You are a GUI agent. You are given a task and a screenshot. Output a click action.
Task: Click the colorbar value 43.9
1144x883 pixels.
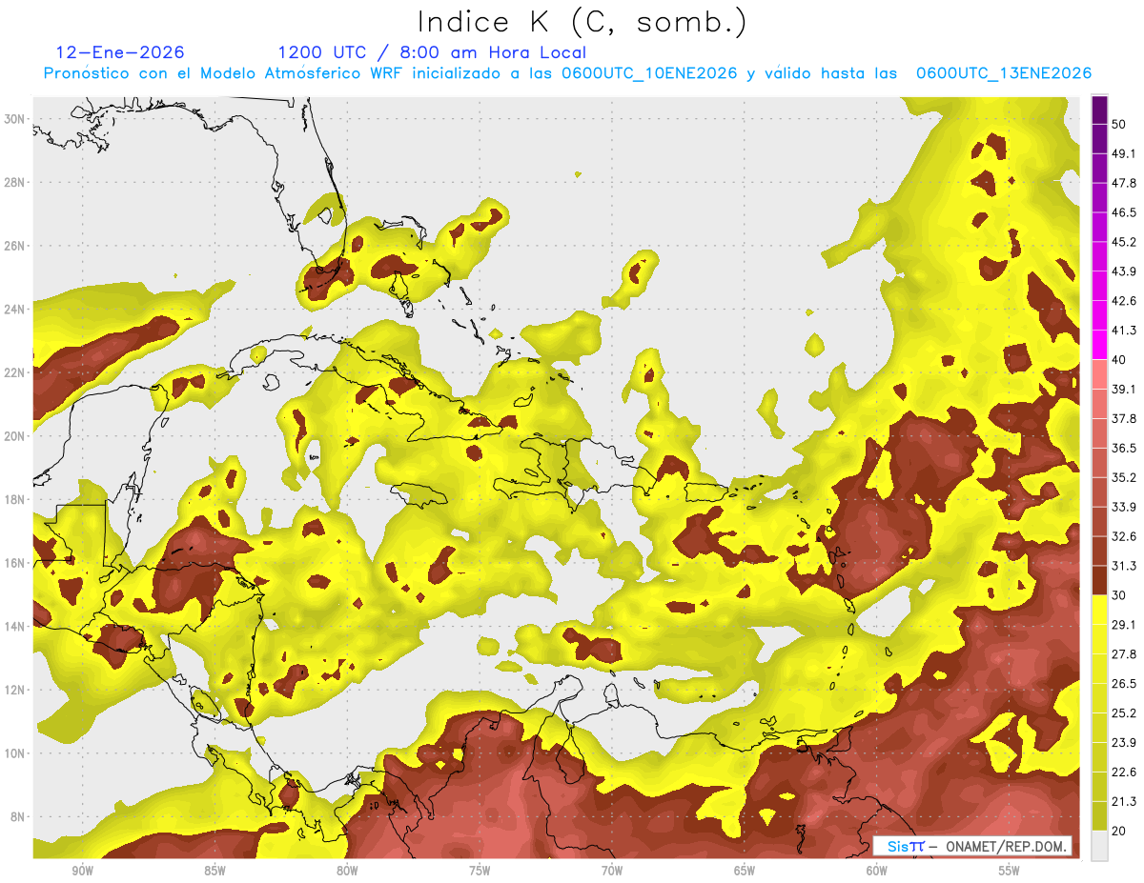pyautogui.click(x=1123, y=271)
